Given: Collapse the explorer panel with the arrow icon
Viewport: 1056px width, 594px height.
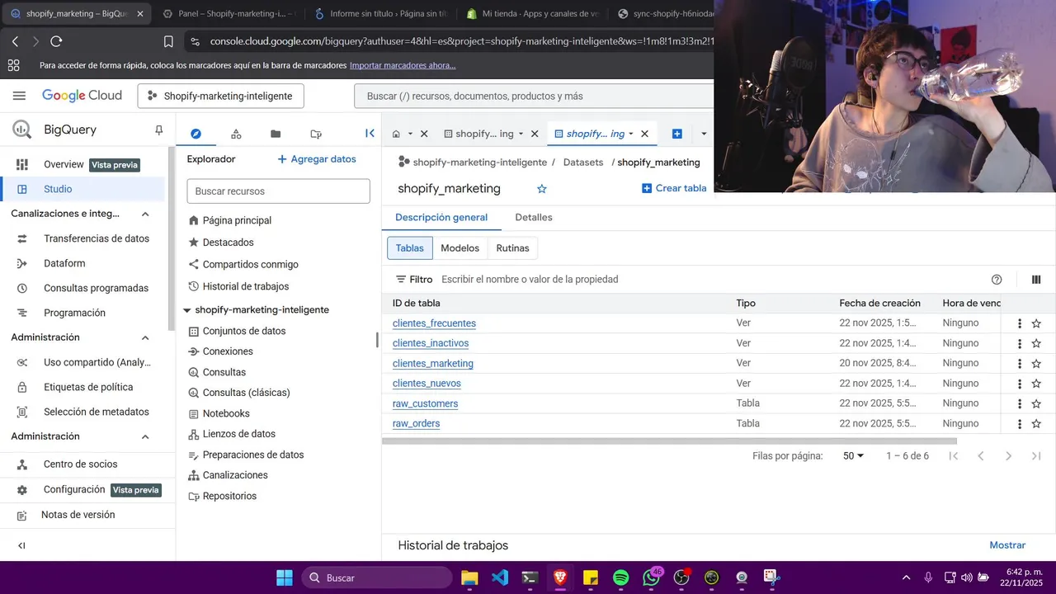Looking at the screenshot, I should pyautogui.click(x=370, y=133).
